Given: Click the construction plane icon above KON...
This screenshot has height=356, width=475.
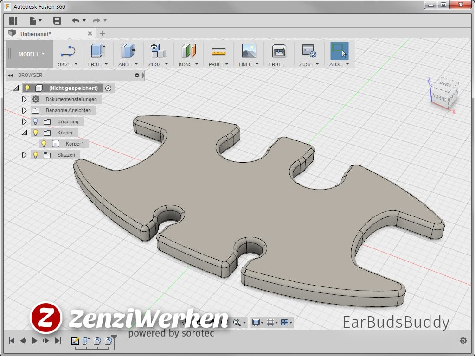Looking at the screenshot, I should pos(188,51).
